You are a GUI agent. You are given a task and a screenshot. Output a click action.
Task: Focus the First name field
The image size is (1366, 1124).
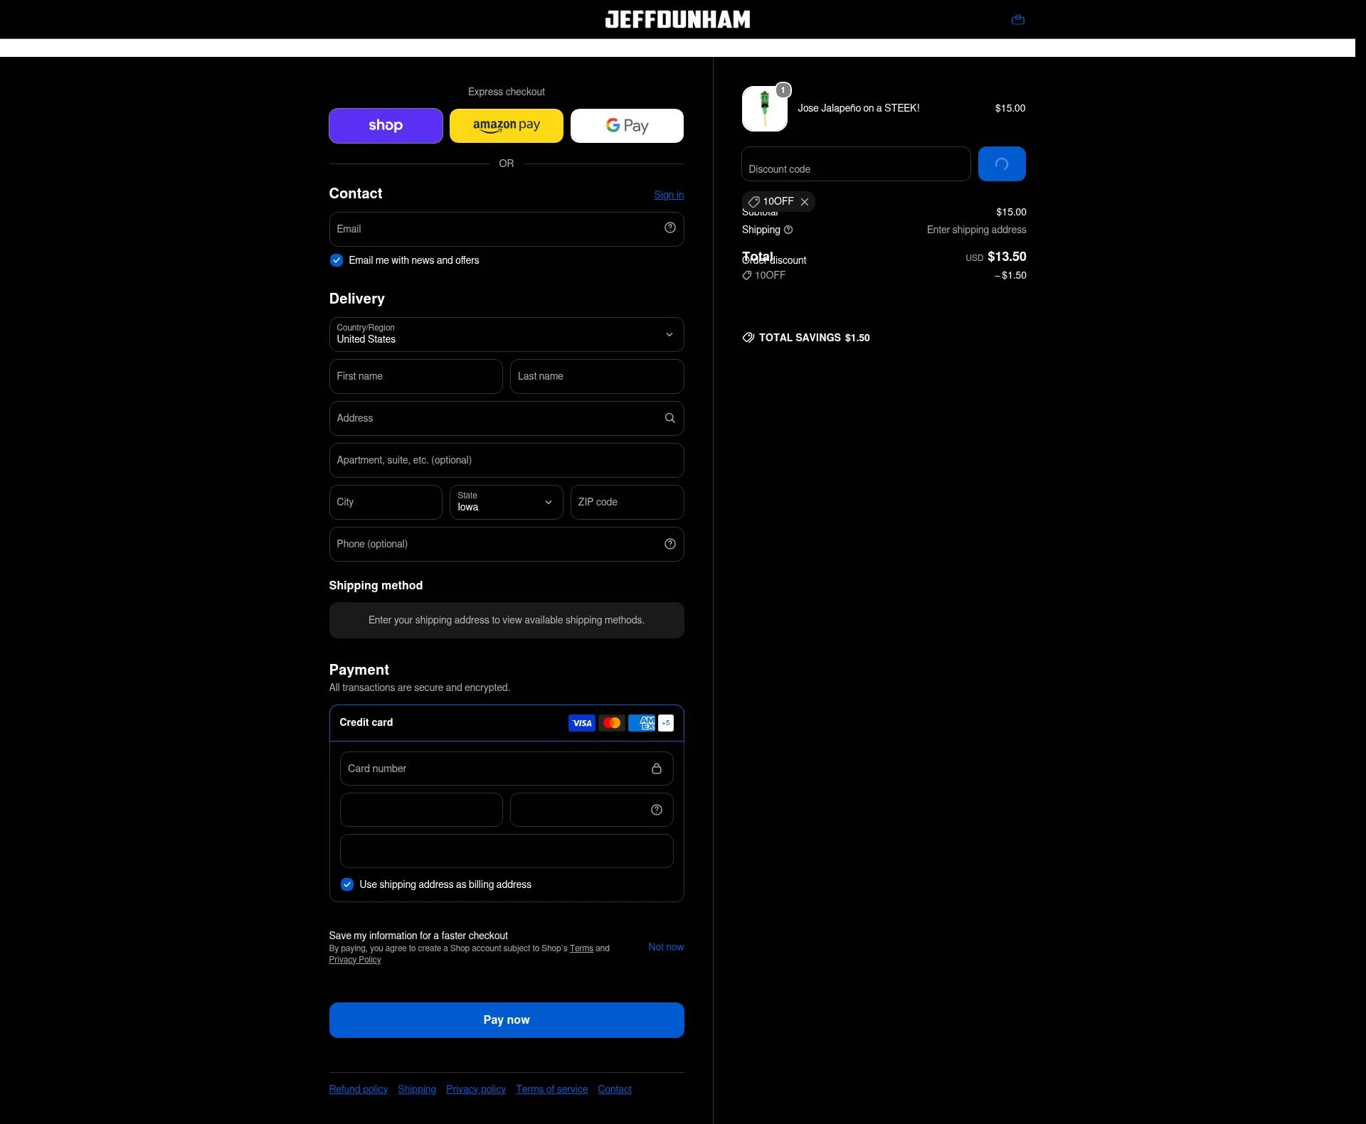(x=415, y=376)
